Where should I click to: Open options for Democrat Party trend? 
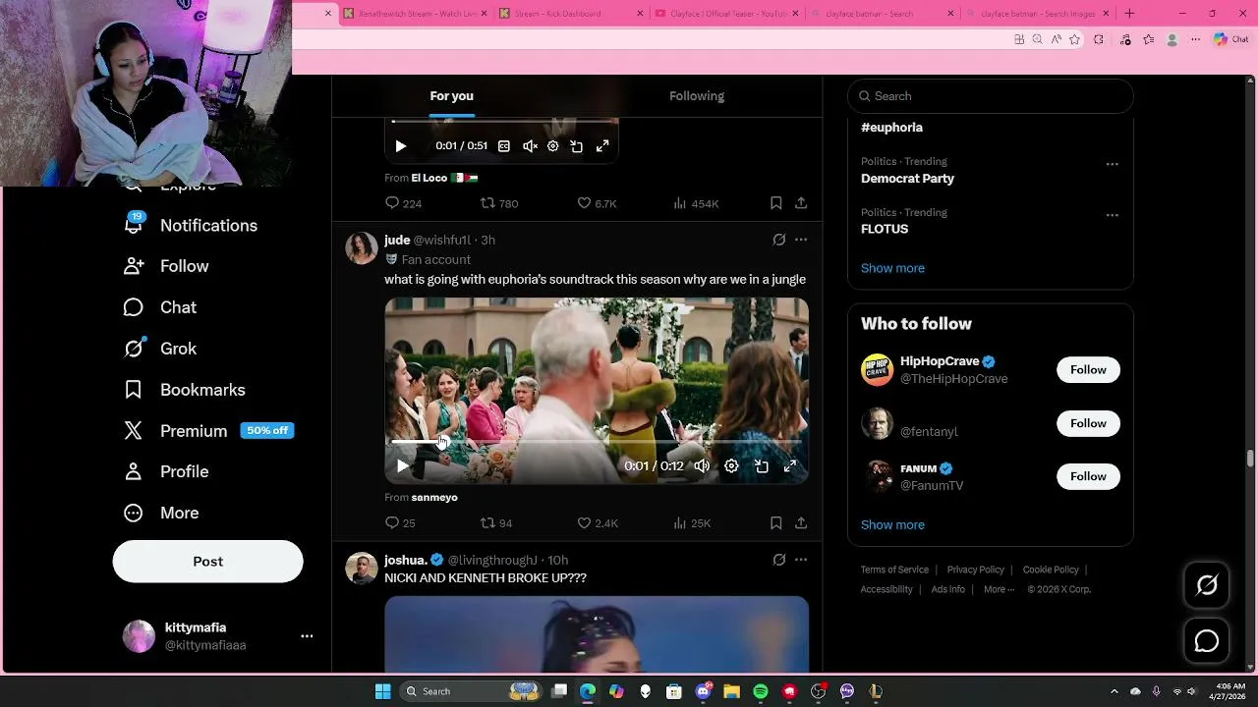pyautogui.click(x=1113, y=164)
